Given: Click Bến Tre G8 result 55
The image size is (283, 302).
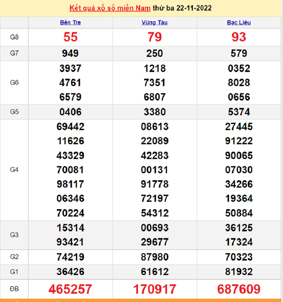Looking at the screenshot, I should [70, 37].
